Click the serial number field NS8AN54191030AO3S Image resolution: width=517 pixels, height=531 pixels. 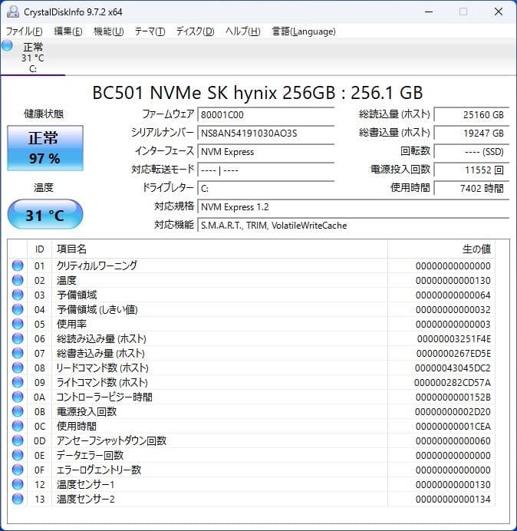coord(265,133)
